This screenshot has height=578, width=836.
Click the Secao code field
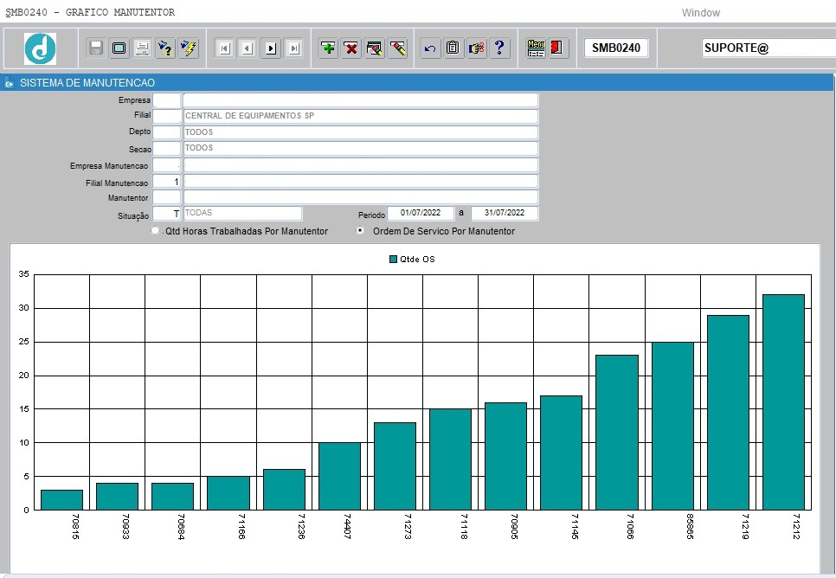[167, 148]
